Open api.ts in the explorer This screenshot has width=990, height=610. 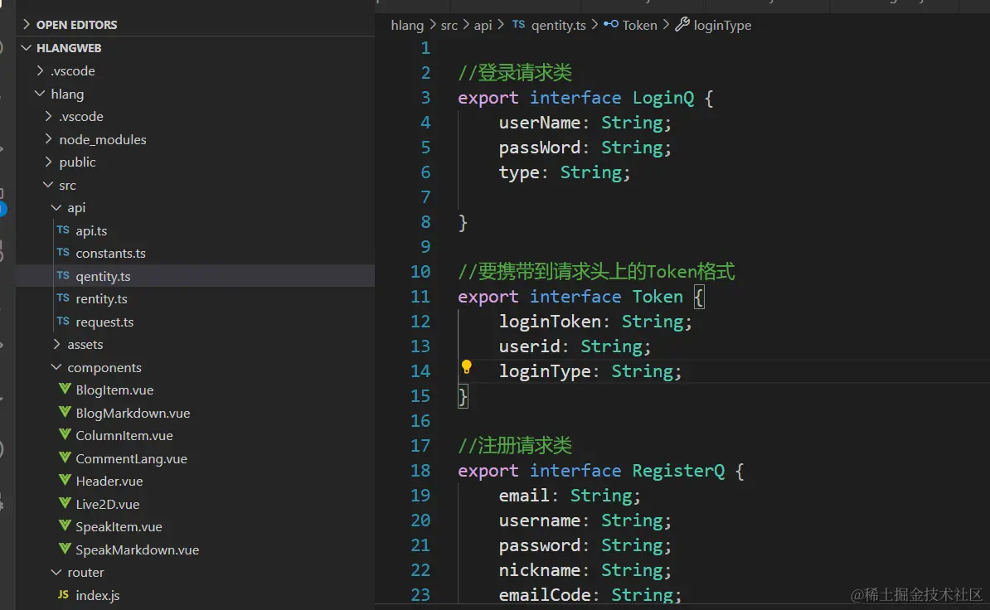point(91,231)
